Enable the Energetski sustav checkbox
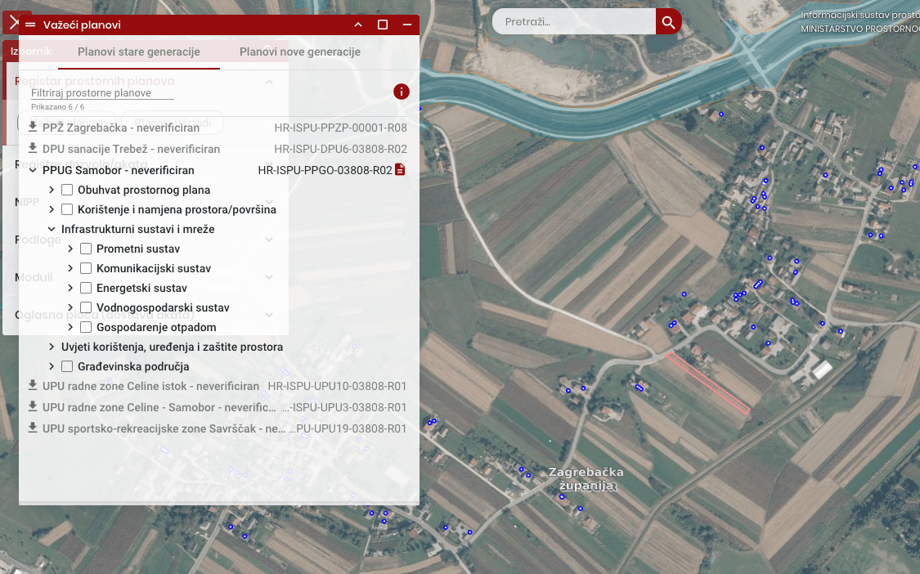Viewport: 920px width, 574px height. click(x=86, y=288)
